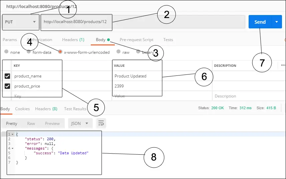Open the response Headers (8) tab
Screen dimensions: 286x179
coord(46,109)
